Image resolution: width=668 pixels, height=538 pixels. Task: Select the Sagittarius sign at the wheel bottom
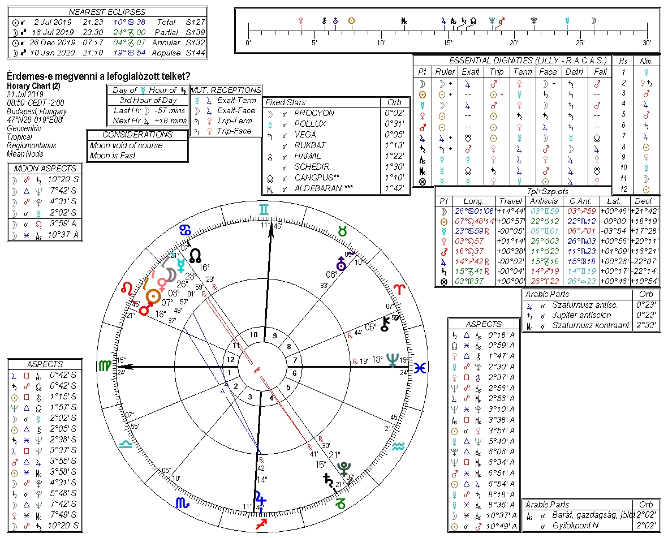[x=261, y=524]
